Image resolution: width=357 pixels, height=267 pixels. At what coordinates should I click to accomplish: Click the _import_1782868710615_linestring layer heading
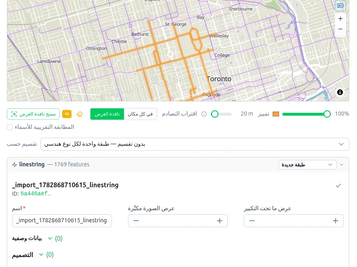coord(65,185)
